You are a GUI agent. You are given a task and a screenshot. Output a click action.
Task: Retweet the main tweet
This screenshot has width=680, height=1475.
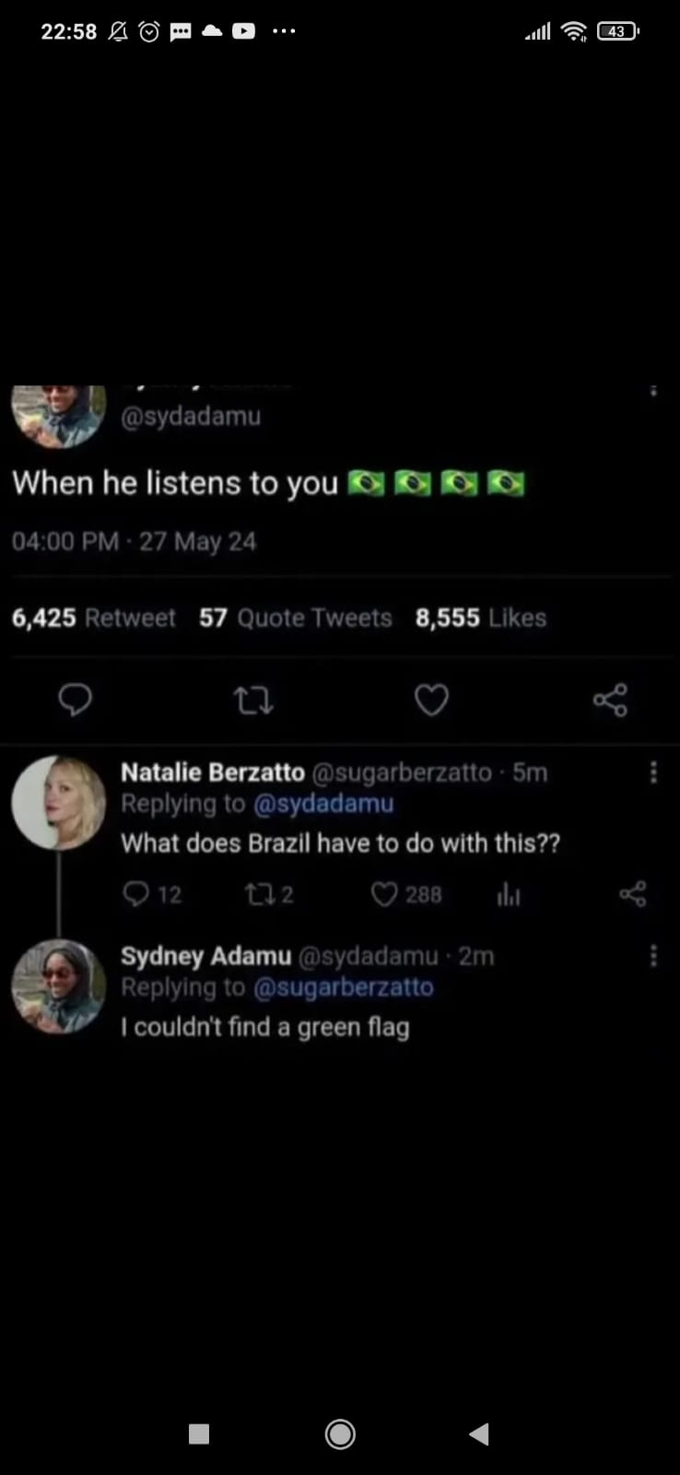tap(253, 702)
